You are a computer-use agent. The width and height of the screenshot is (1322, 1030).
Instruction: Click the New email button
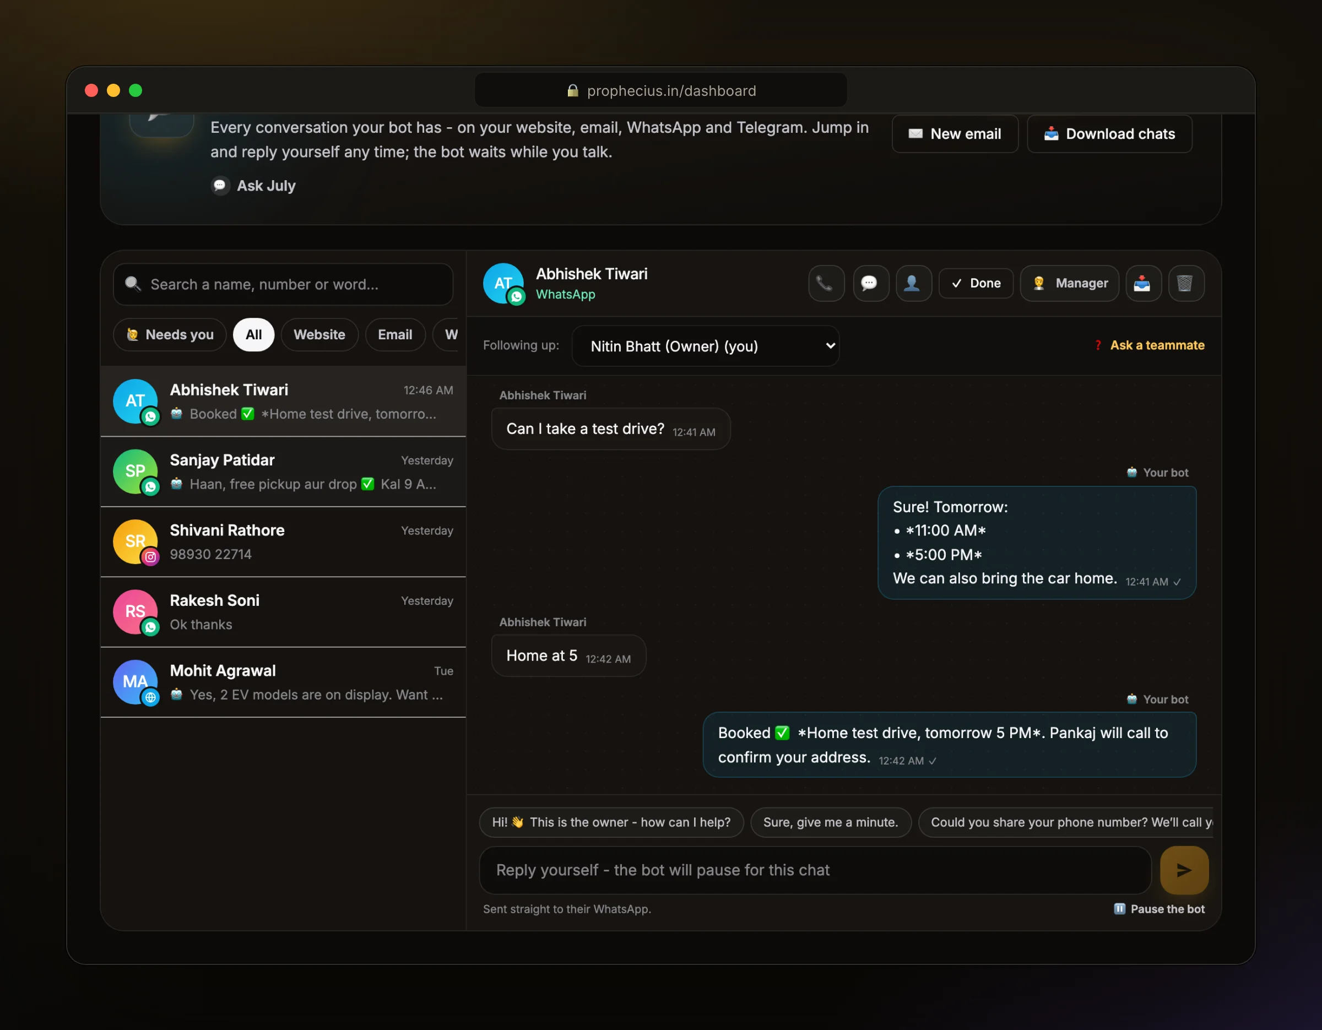pos(955,134)
